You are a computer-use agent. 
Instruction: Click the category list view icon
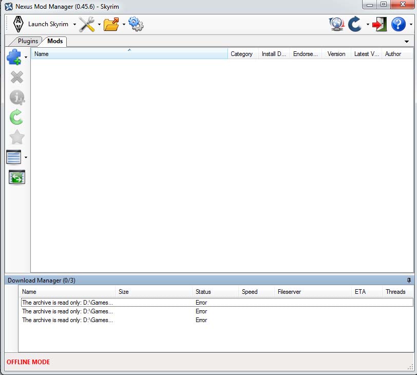(13, 157)
